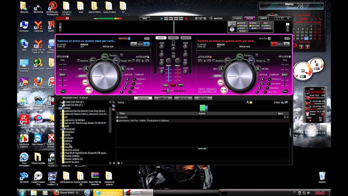Expand the Nuova cartella folder node

pyautogui.click(x=61, y=156)
